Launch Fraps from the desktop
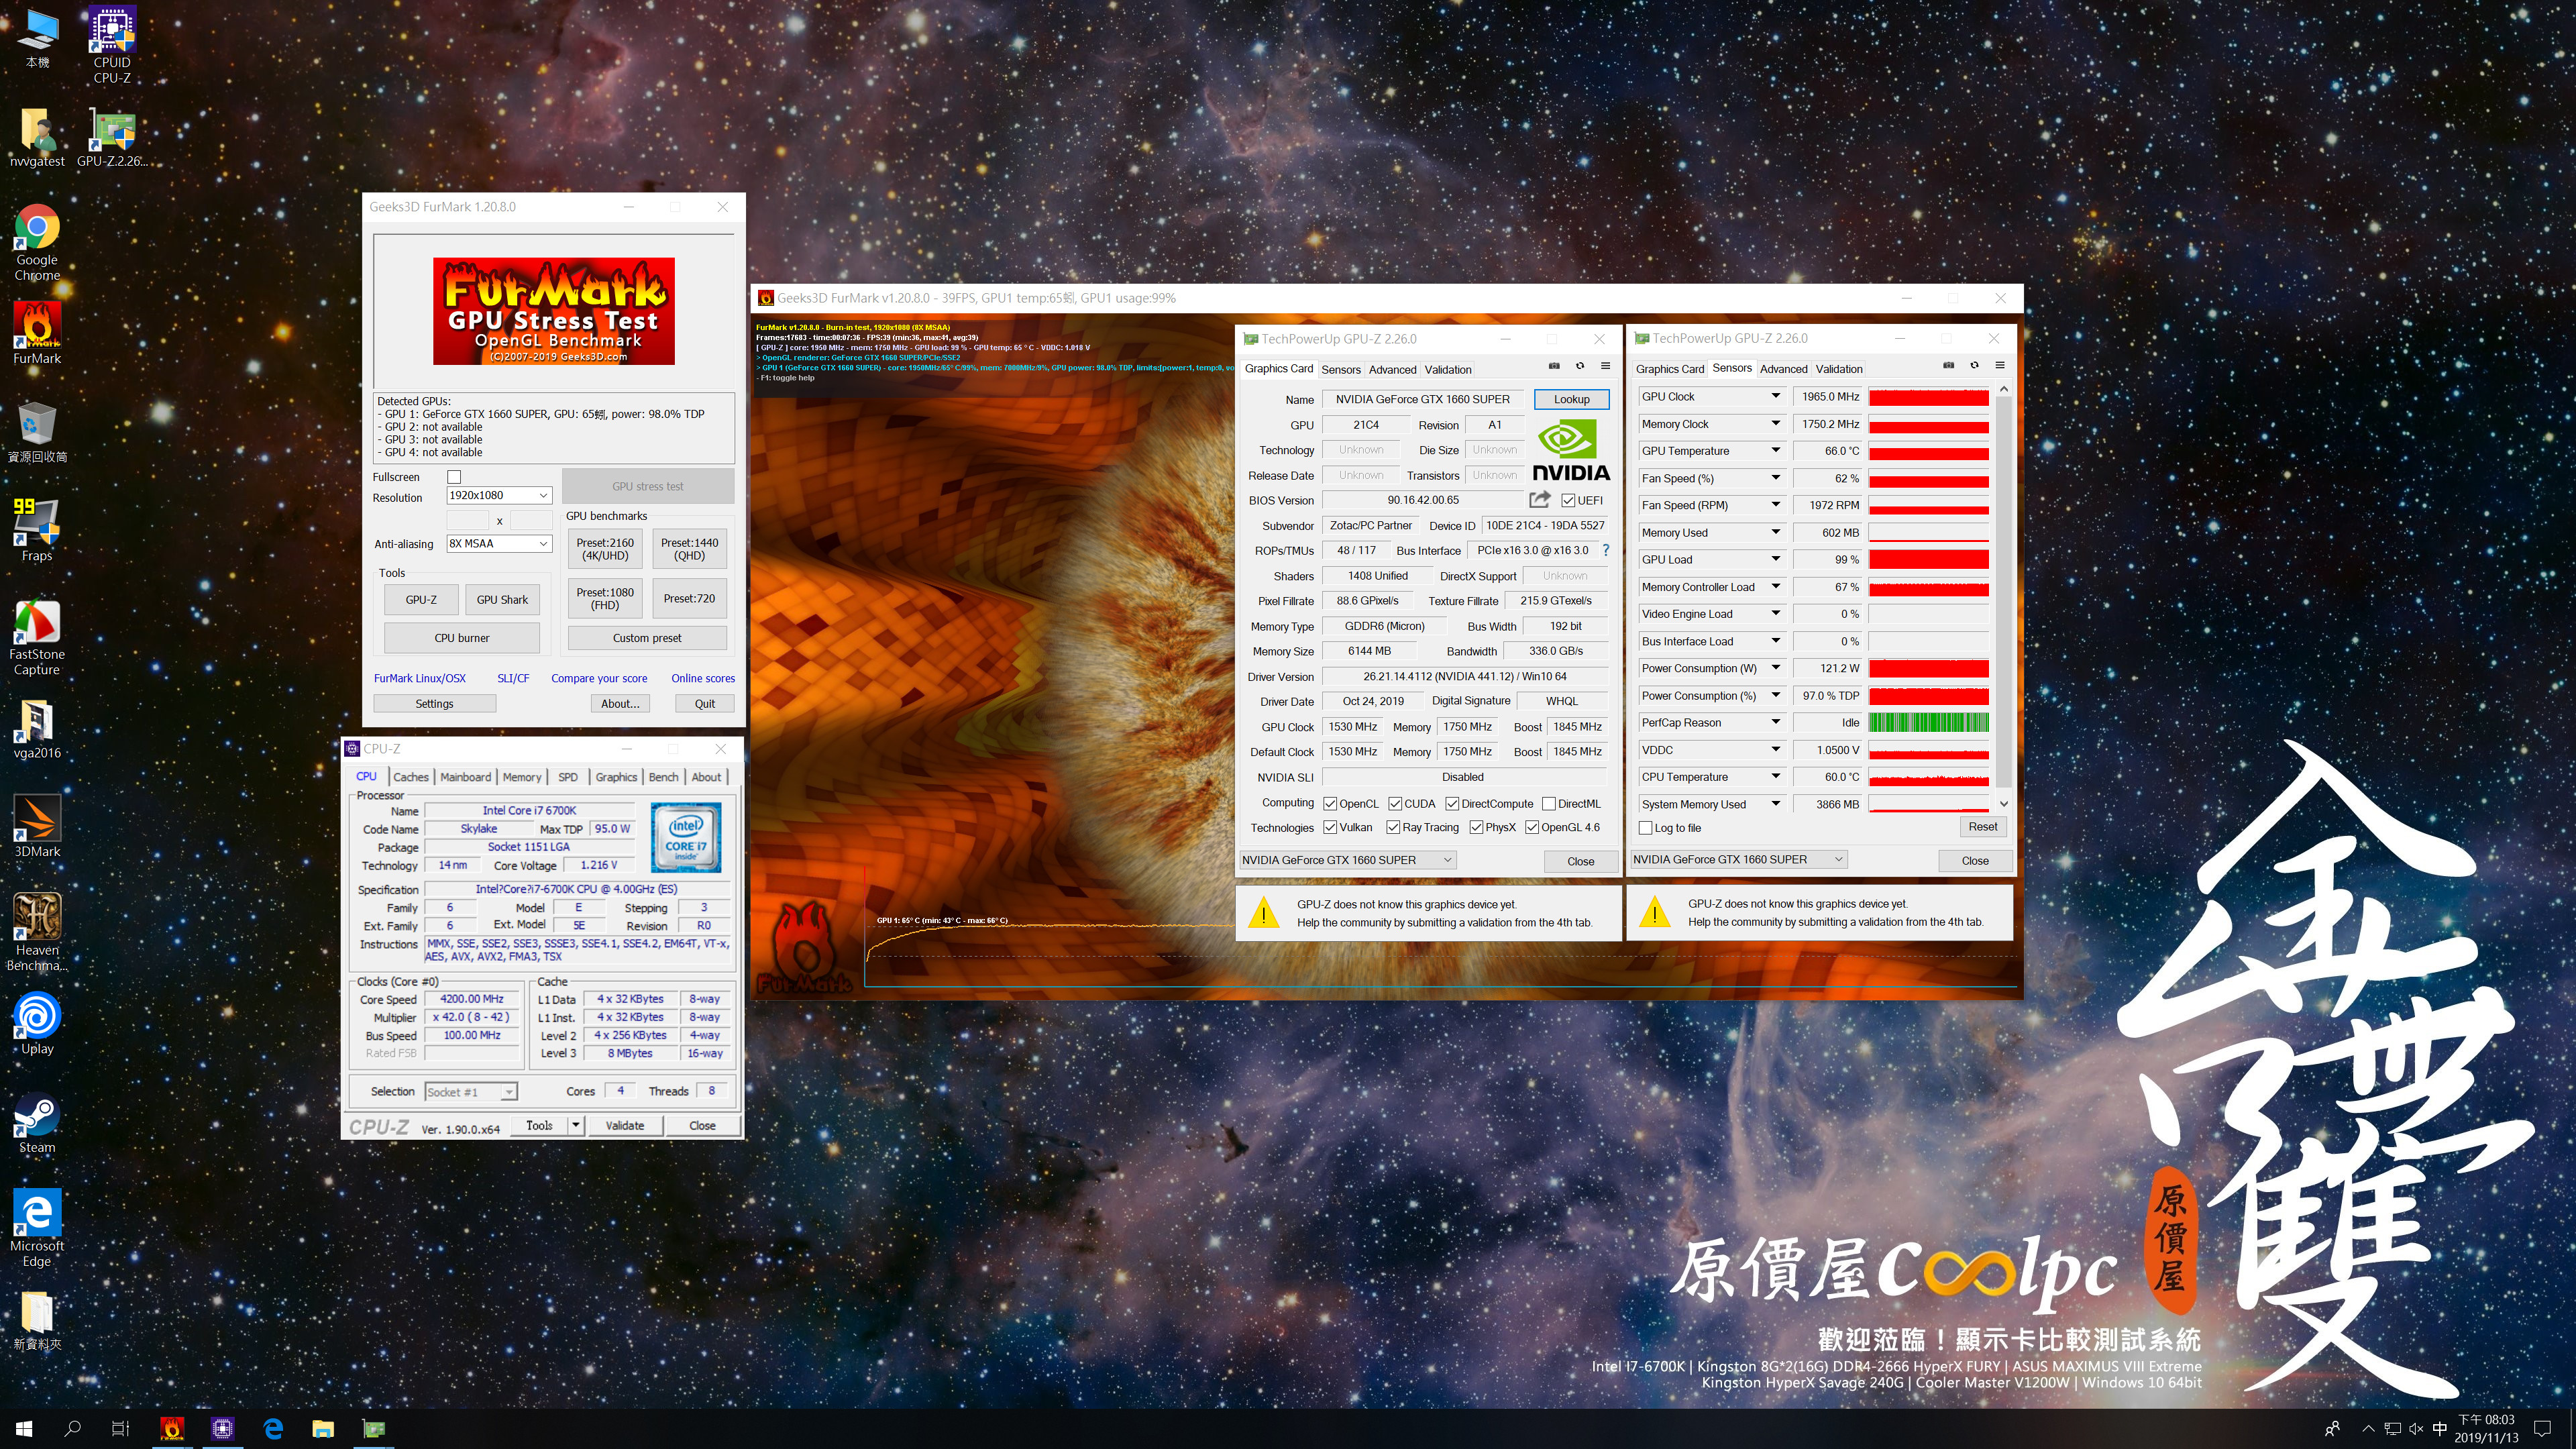This screenshot has height=1449, width=2576. (x=37, y=530)
